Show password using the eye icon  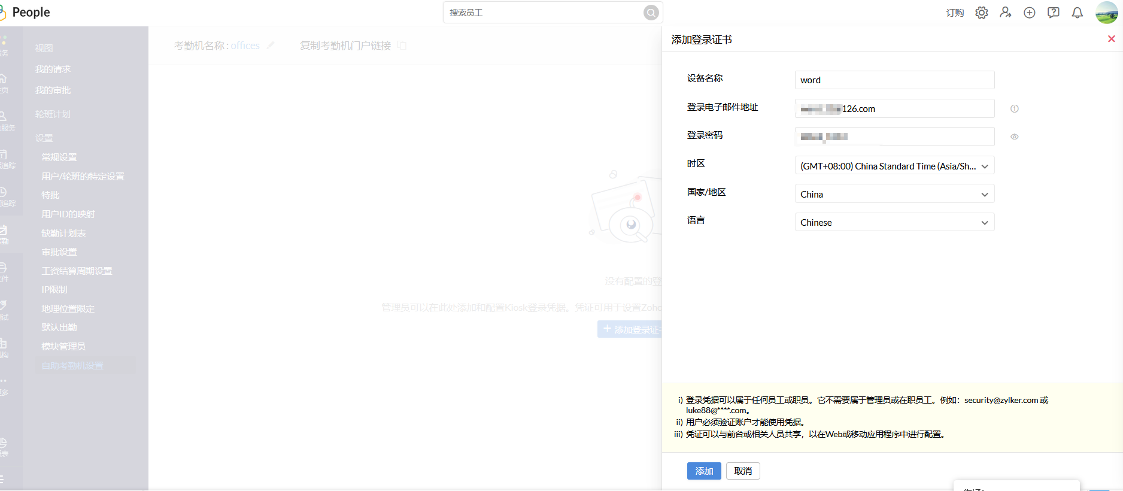tap(1014, 137)
